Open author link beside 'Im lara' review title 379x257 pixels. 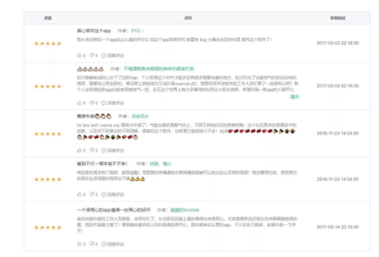140,116
